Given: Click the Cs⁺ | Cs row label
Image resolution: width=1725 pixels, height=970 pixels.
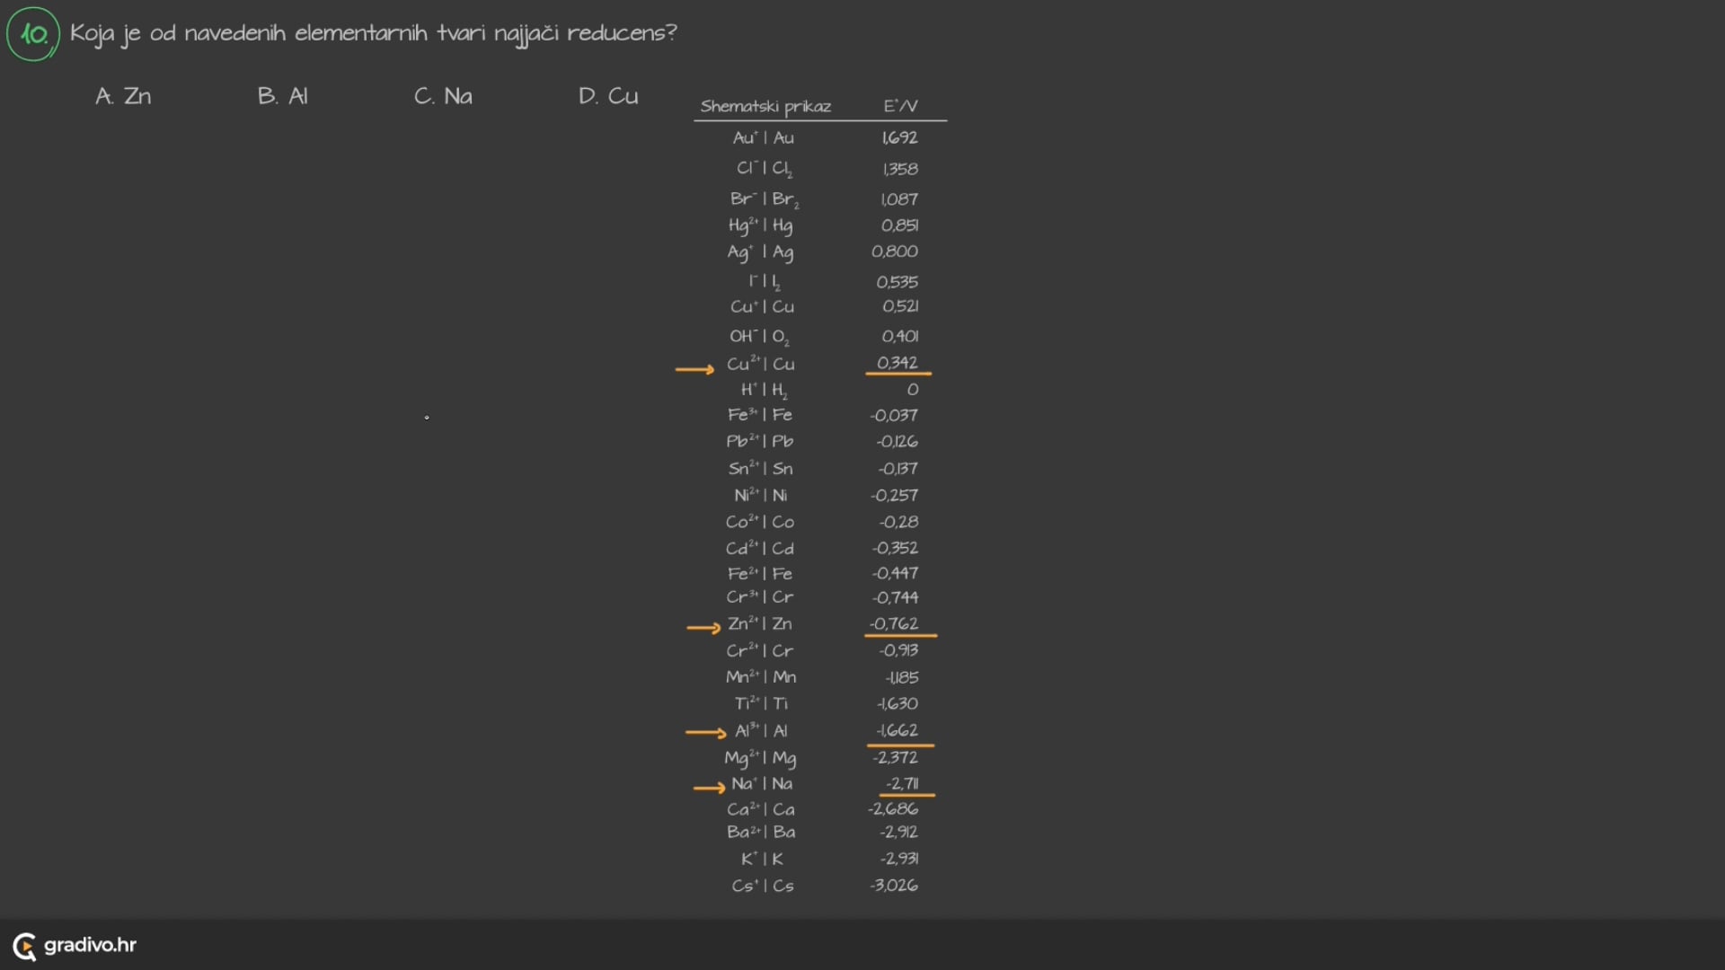Looking at the screenshot, I should click(x=763, y=886).
